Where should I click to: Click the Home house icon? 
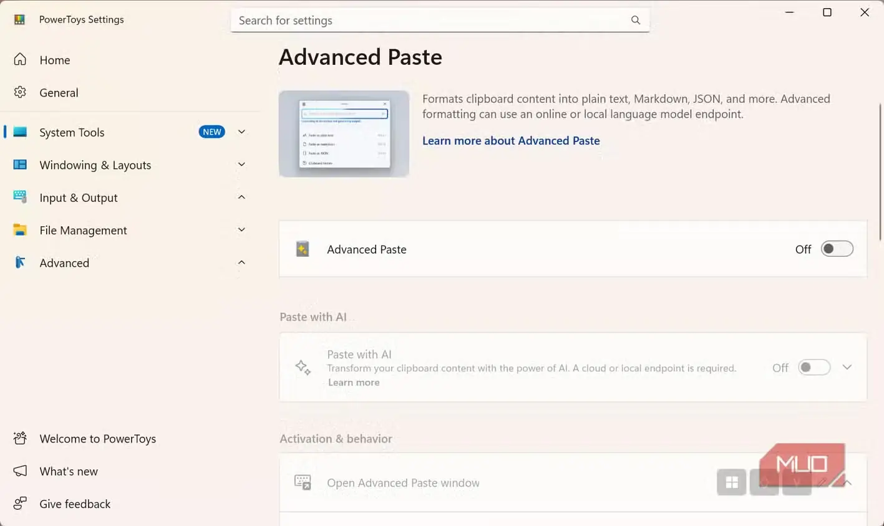pos(20,59)
